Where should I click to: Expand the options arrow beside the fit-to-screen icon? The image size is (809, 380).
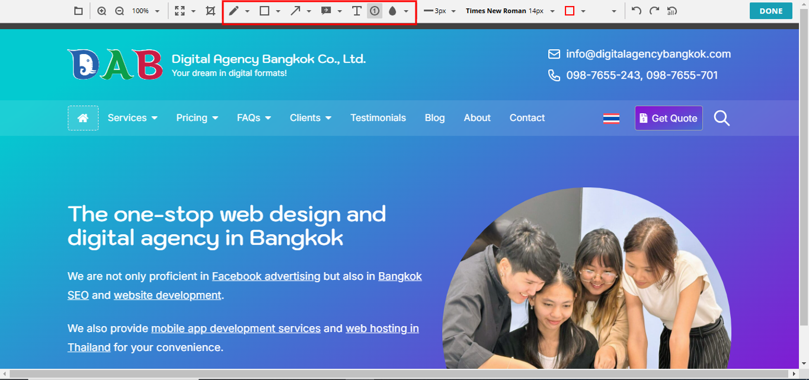[193, 11]
